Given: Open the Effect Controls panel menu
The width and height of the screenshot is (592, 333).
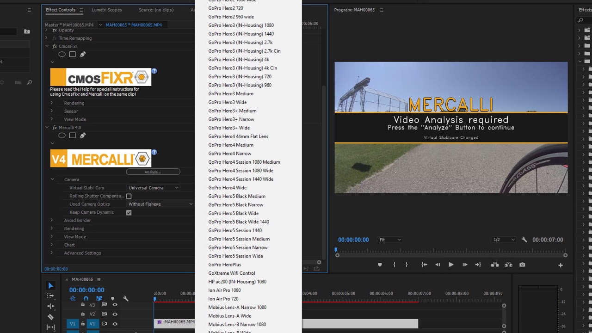Looking at the screenshot, I should click(x=81, y=10).
